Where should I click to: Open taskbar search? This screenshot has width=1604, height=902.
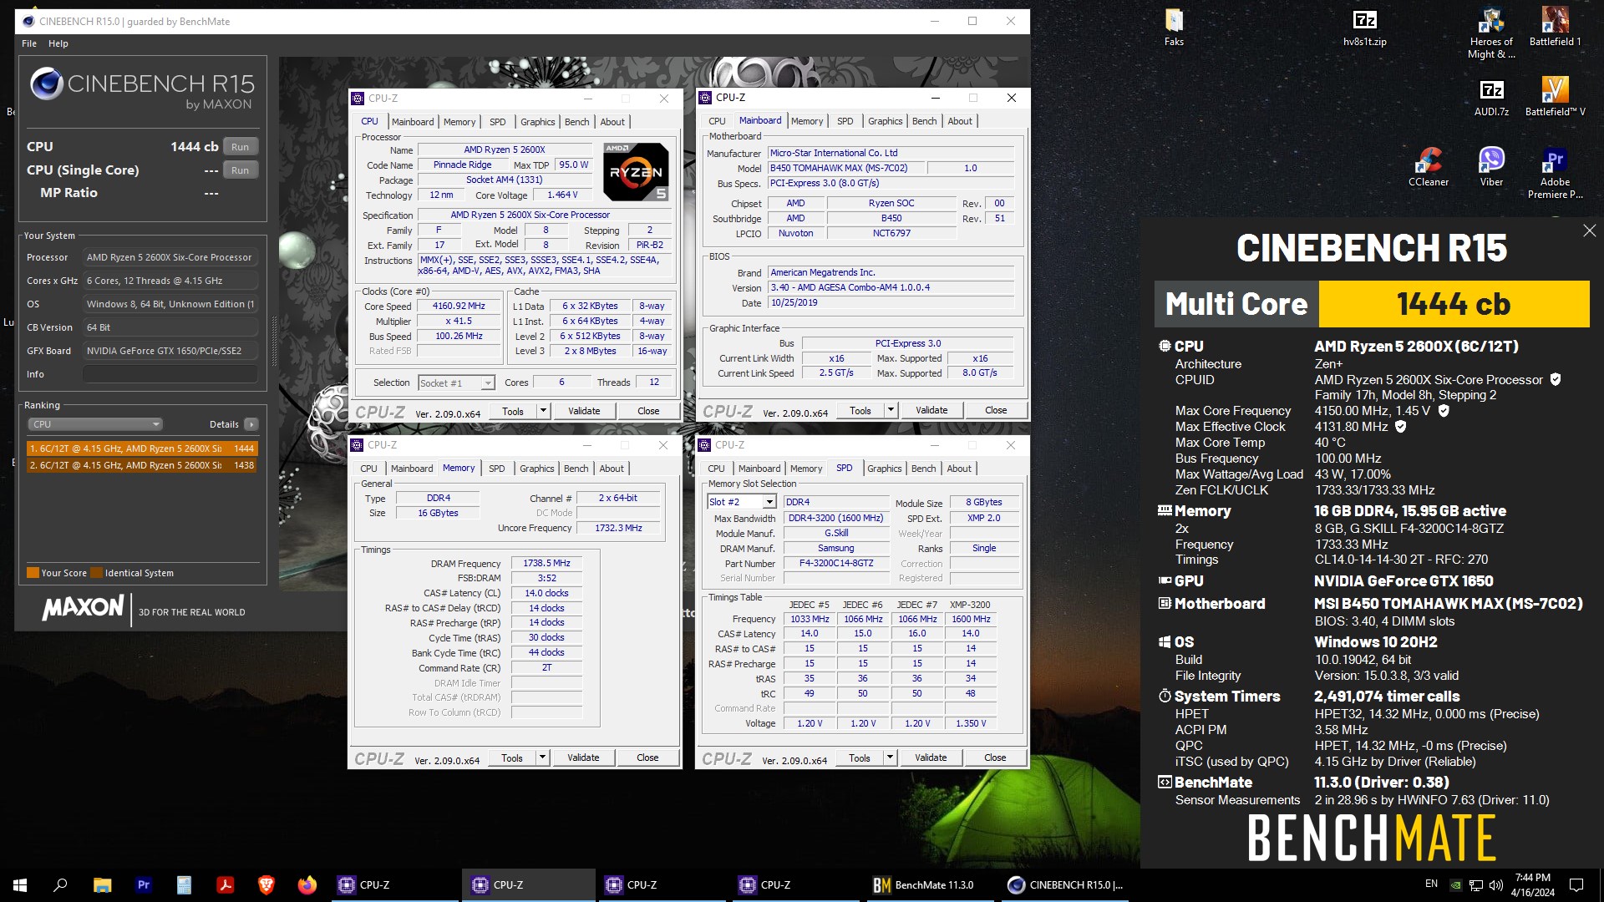(x=60, y=884)
